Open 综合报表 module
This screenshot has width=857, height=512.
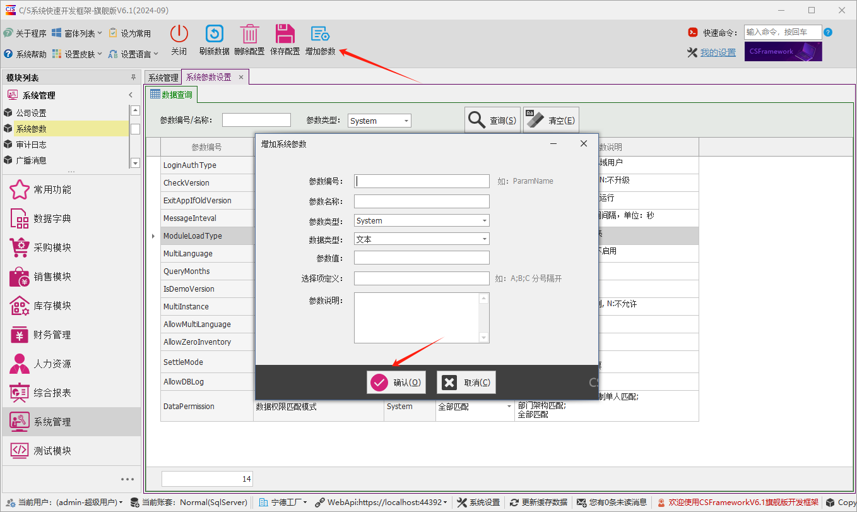click(71, 393)
